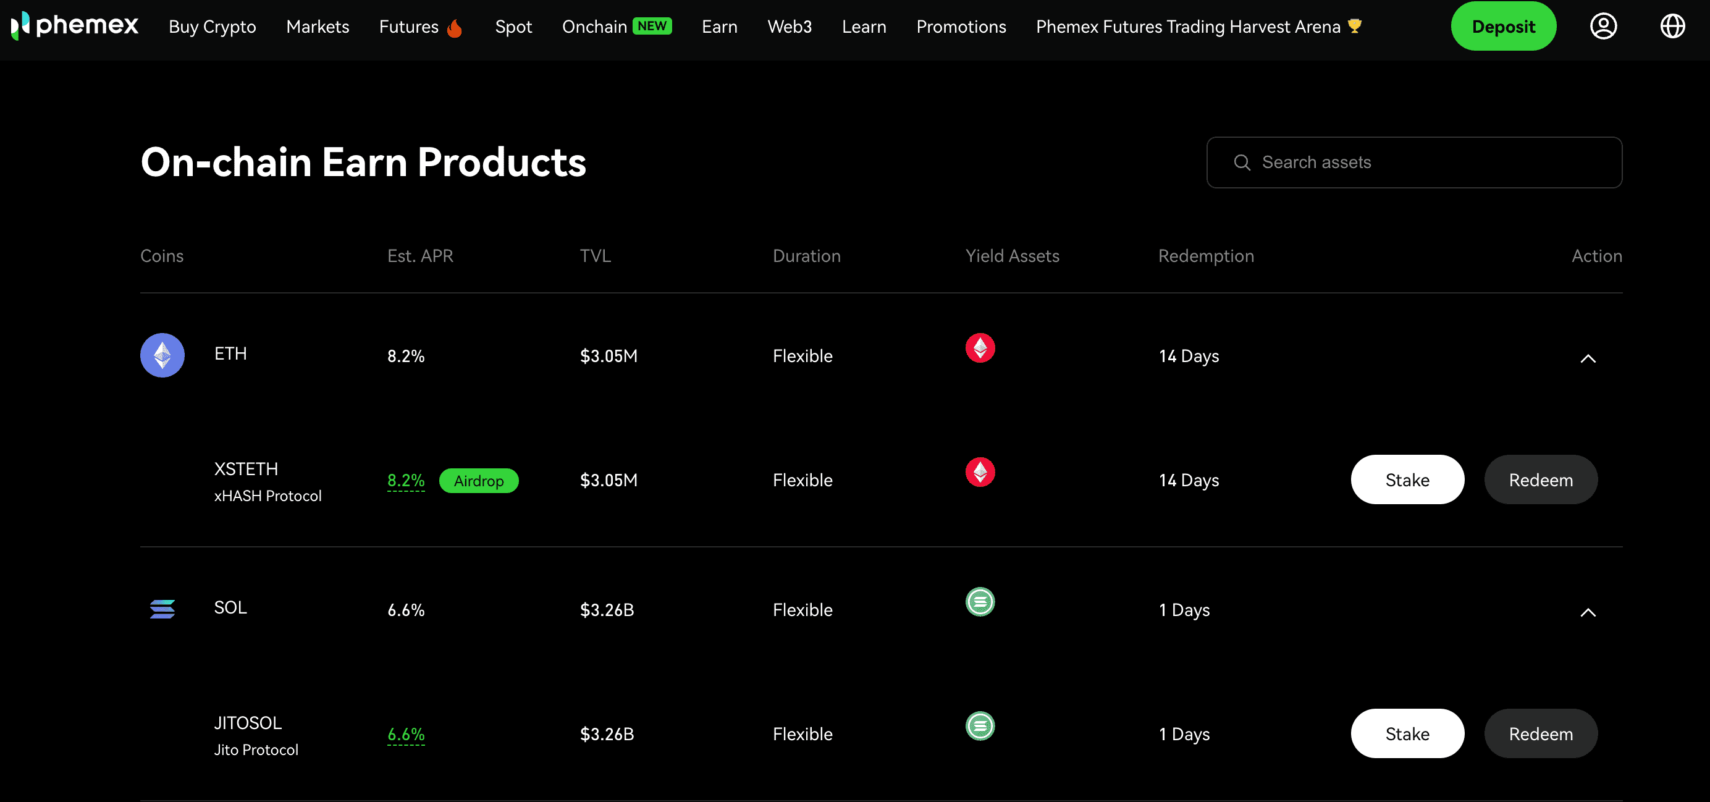1710x802 pixels.
Task: Click the Action column header
Action: point(1596,256)
